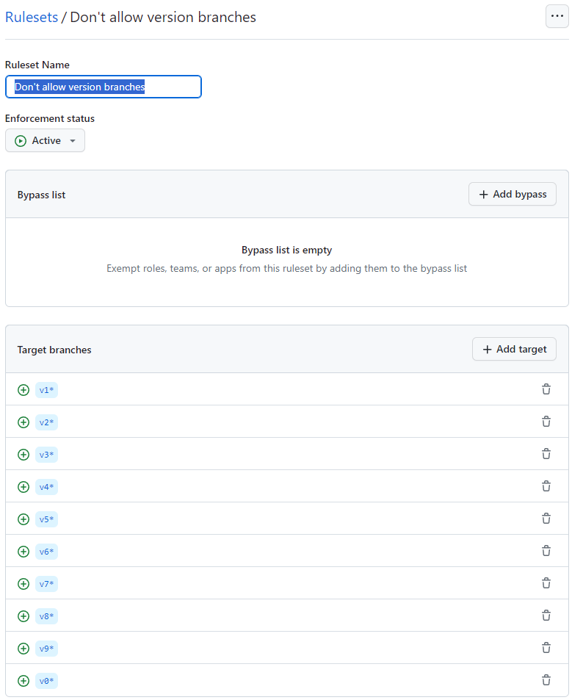Click the v1* branch pattern tag
The width and height of the screenshot is (572, 700).
click(46, 390)
